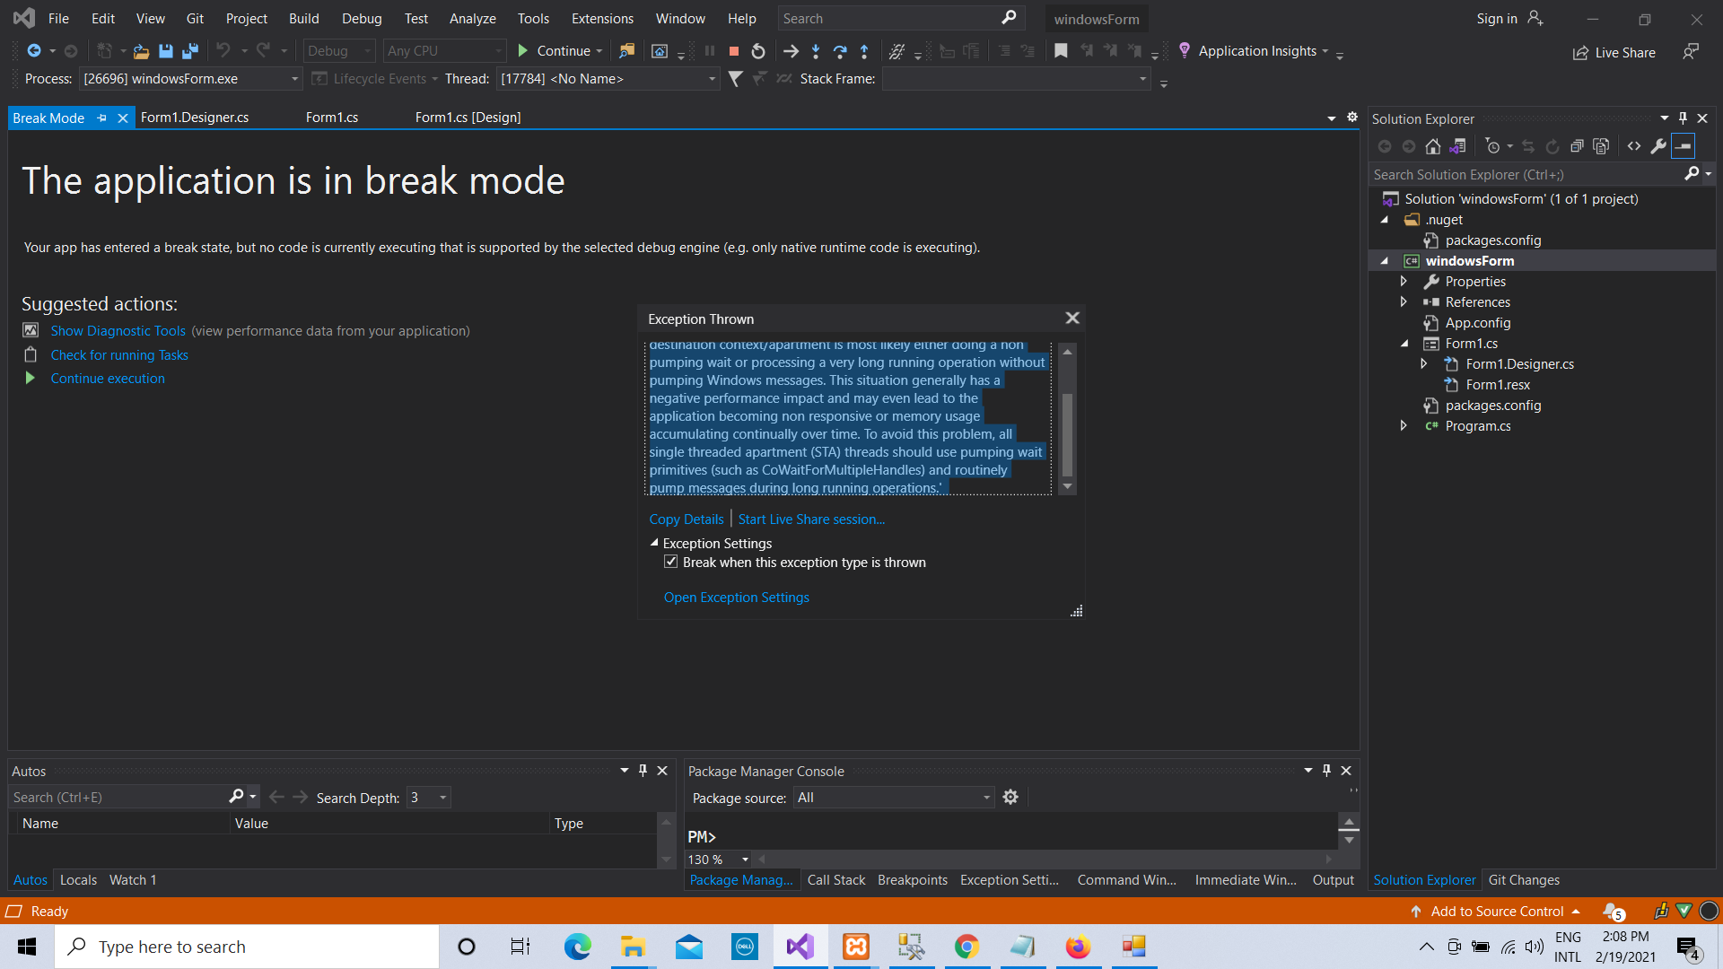Collapse the Exception Settings section

(x=654, y=543)
